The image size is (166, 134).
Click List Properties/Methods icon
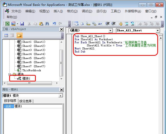click(76, 24)
